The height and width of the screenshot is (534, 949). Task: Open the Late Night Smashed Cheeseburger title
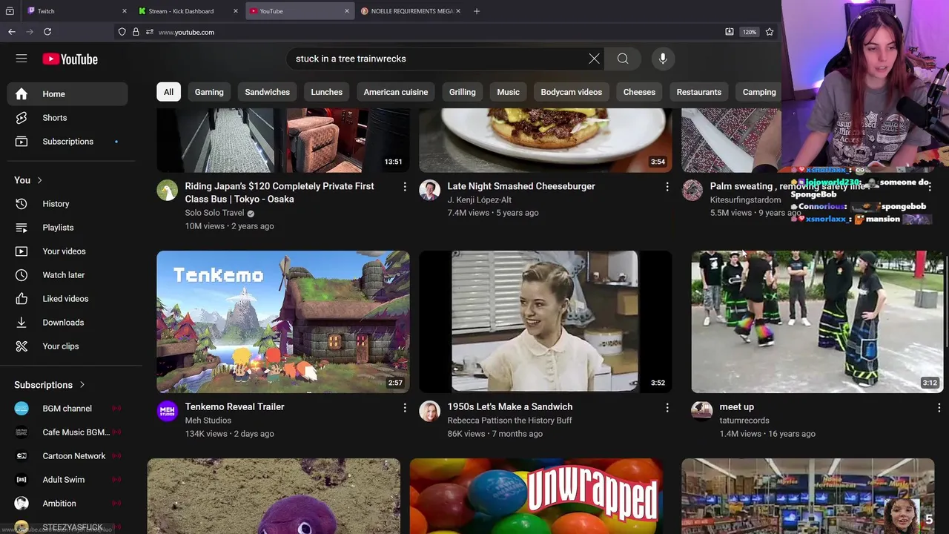[x=521, y=186]
